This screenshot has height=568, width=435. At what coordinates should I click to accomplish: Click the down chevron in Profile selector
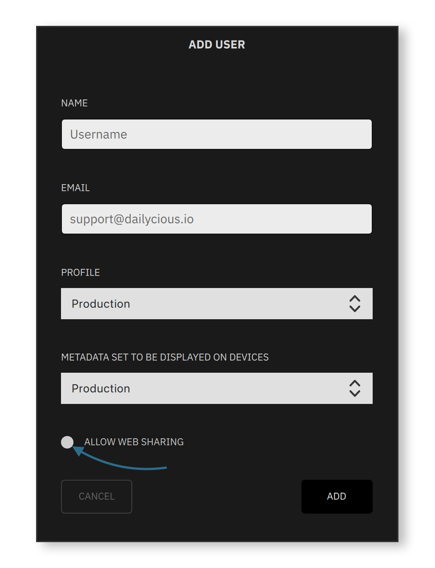[354, 309]
